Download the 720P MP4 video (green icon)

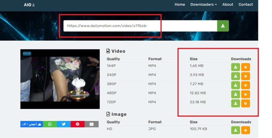tap(235, 103)
